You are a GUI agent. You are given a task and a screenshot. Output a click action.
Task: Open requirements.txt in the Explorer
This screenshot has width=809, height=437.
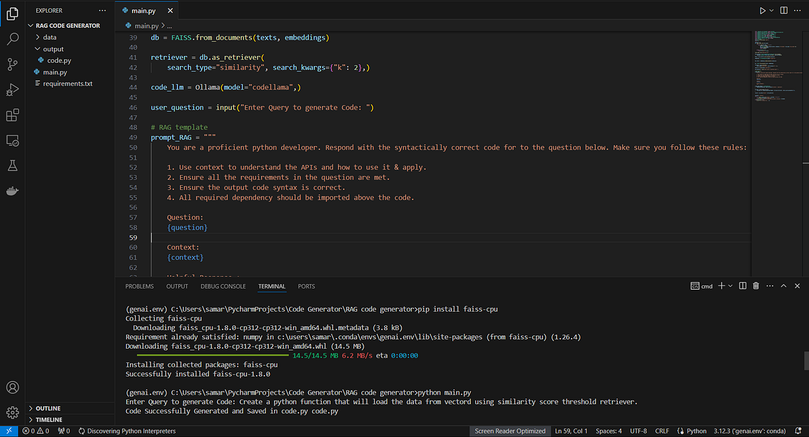67,83
